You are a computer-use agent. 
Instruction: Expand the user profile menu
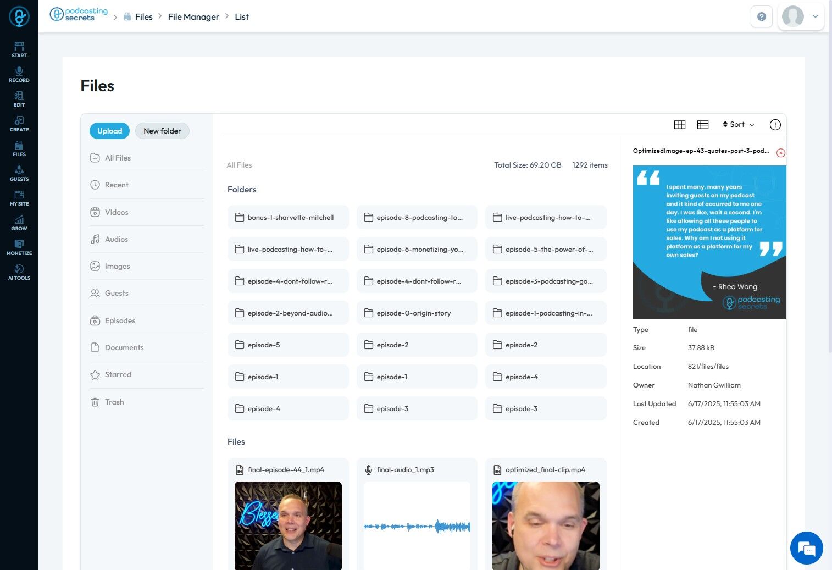[x=801, y=16]
